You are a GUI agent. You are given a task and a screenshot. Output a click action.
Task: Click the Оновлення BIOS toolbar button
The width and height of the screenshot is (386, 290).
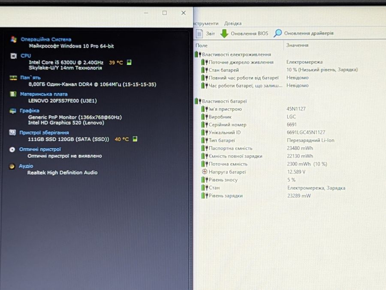[244, 33]
